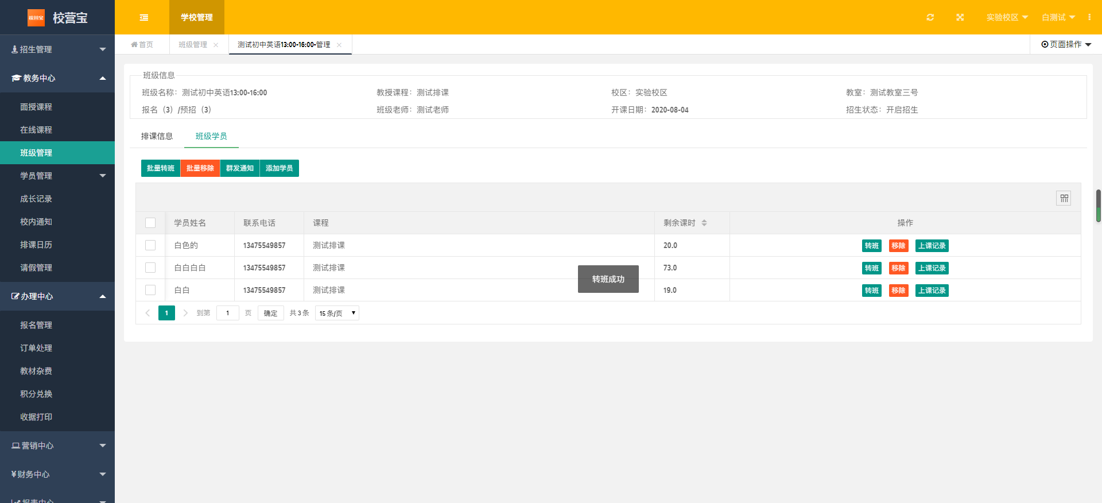Screen dimensions: 1102x503
Task: Open 上课记录 for student 白白
Action: [932, 291]
